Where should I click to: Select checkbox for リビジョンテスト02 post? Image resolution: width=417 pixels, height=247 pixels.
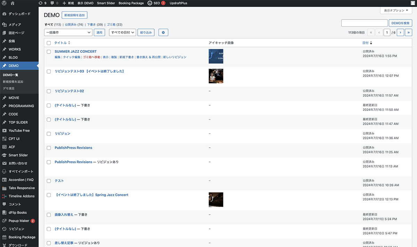49,91
